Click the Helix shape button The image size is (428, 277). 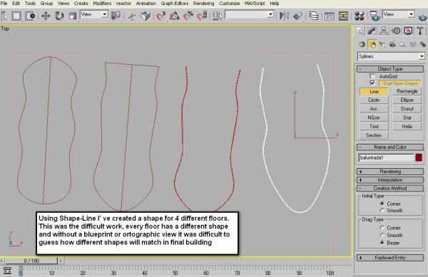point(407,126)
